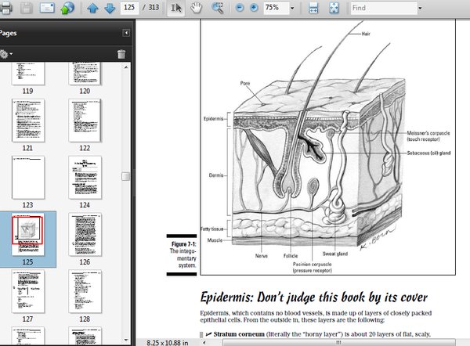Click the Find search field
This screenshot has width=470, height=346.
pyautogui.click(x=384, y=8)
